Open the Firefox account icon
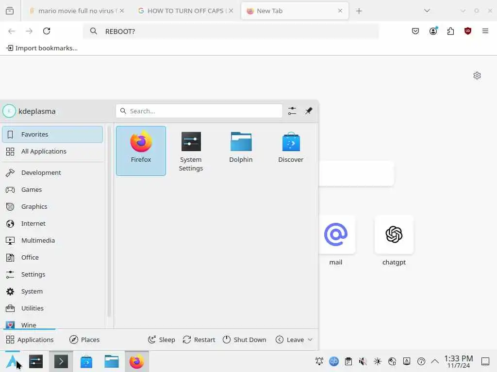Screen dimensions: 497x372 433,31
